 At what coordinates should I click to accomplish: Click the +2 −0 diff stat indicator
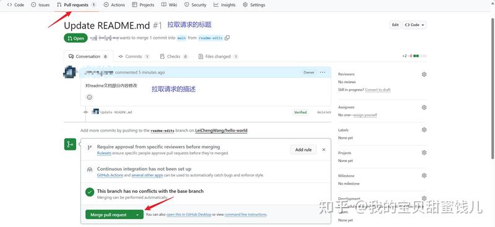(414, 56)
